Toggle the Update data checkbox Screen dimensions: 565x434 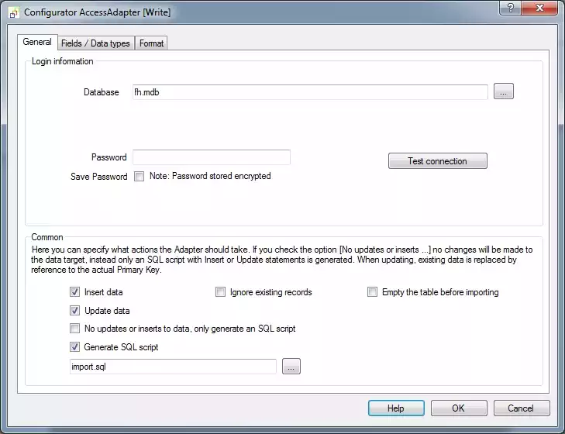pyautogui.click(x=75, y=311)
